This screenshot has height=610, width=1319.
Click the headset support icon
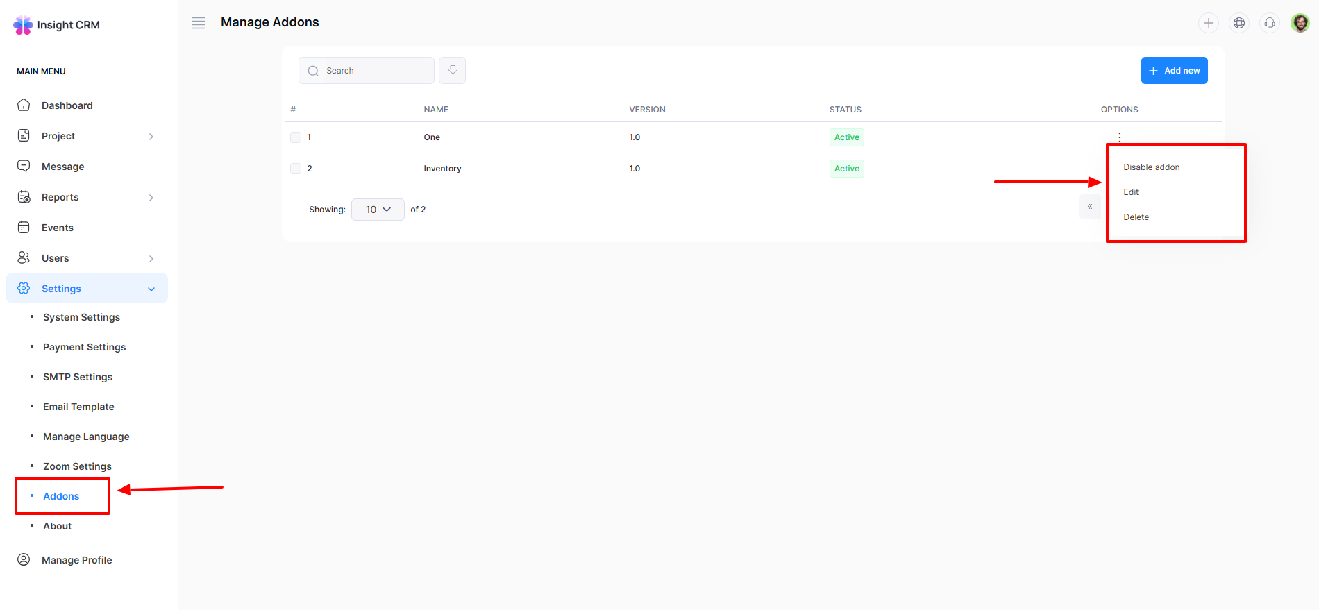tap(1269, 23)
